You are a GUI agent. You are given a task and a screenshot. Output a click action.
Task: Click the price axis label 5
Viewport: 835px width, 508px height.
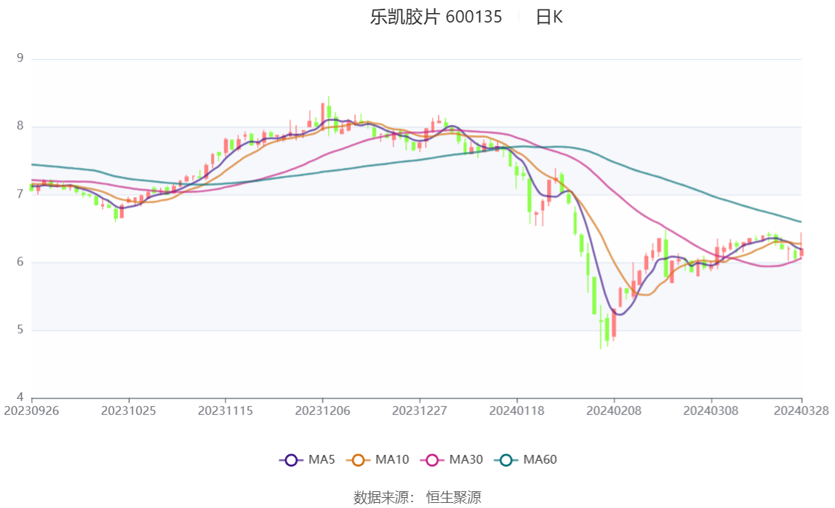tap(20, 330)
